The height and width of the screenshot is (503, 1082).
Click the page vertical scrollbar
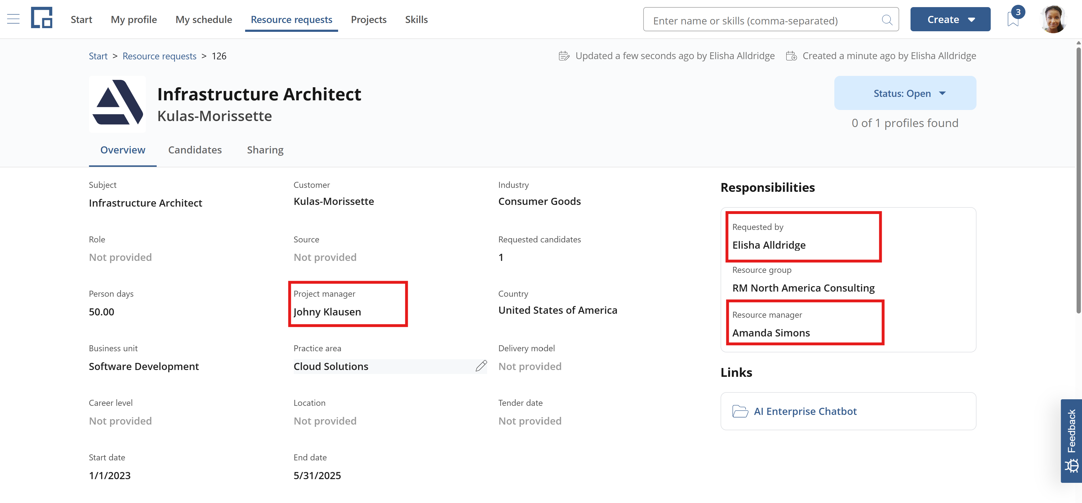[1078, 180]
